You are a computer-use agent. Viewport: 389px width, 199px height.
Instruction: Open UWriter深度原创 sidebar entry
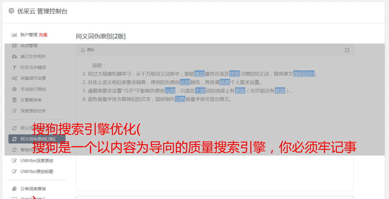click(x=37, y=161)
